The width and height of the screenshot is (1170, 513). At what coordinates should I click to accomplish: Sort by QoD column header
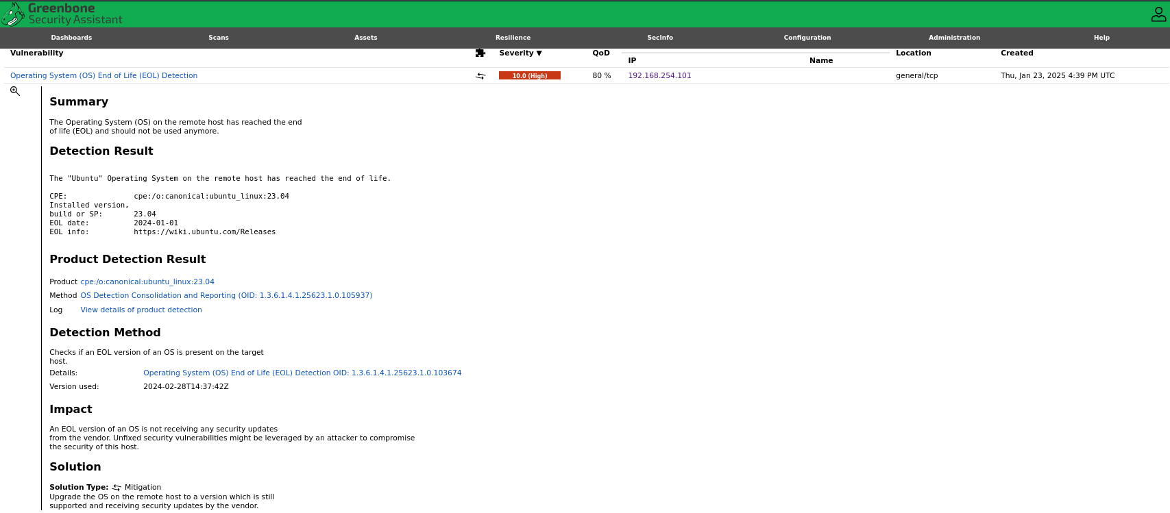601,53
